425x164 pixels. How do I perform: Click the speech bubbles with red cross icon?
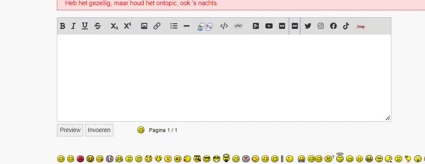[x=209, y=27]
